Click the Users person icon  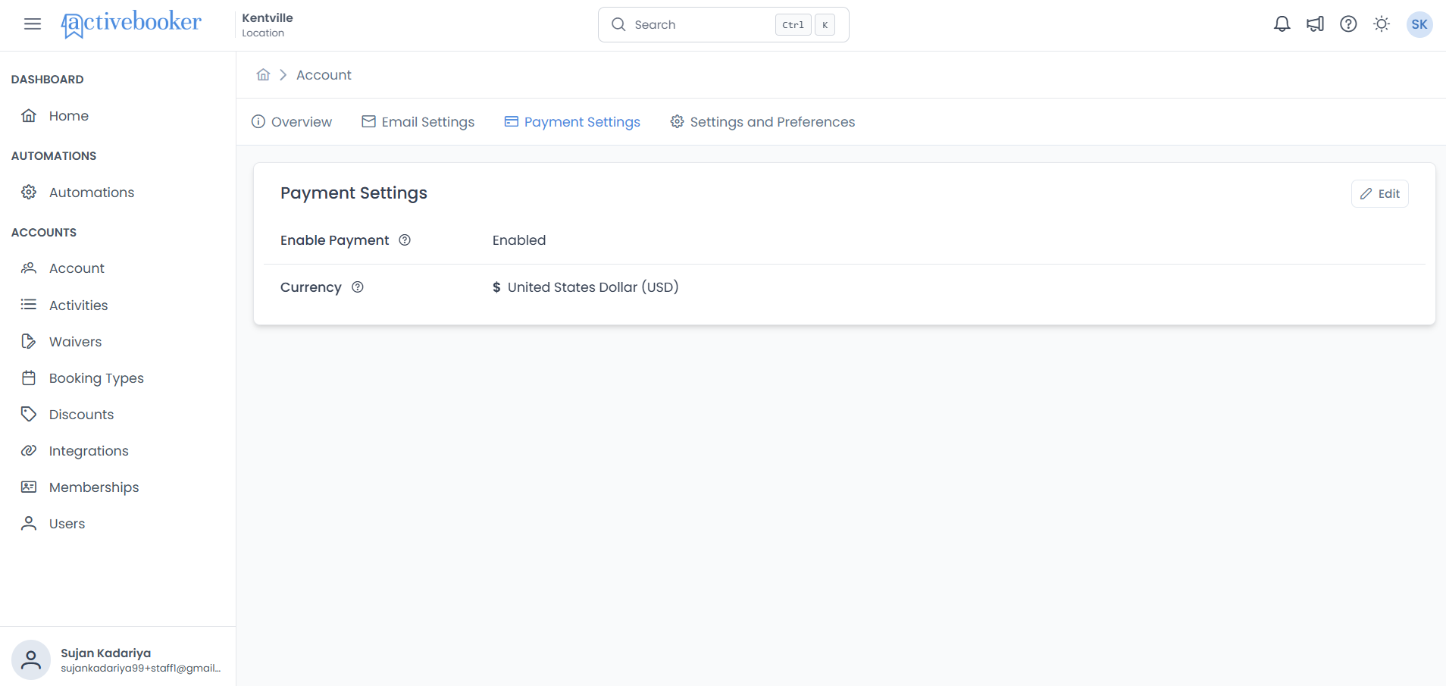click(29, 523)
